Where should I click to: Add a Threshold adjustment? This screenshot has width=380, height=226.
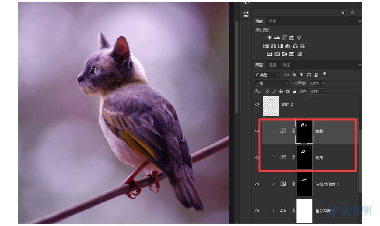284,54
